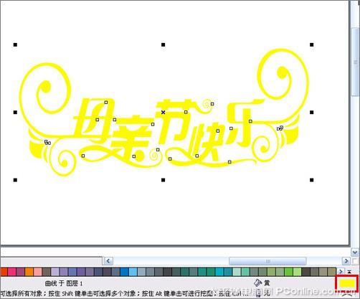The width and height of the screenshot is (360, 299).
Task: Click the bottom-left selection handle
Action: point(15,180)
